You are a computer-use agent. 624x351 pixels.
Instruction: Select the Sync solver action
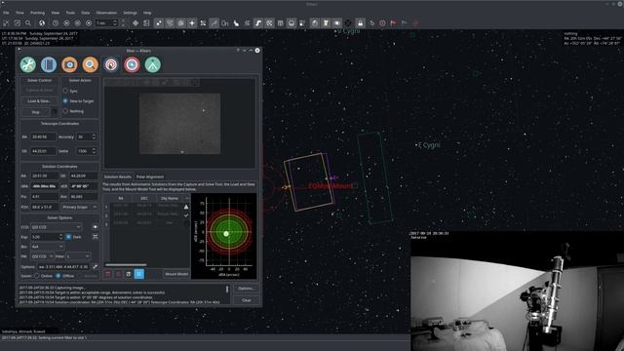[x=65, y=91]
